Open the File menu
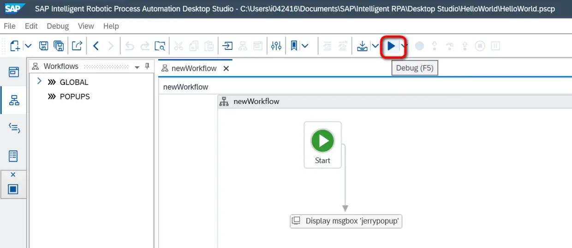The image size is (572, 248). pos(10,26)
